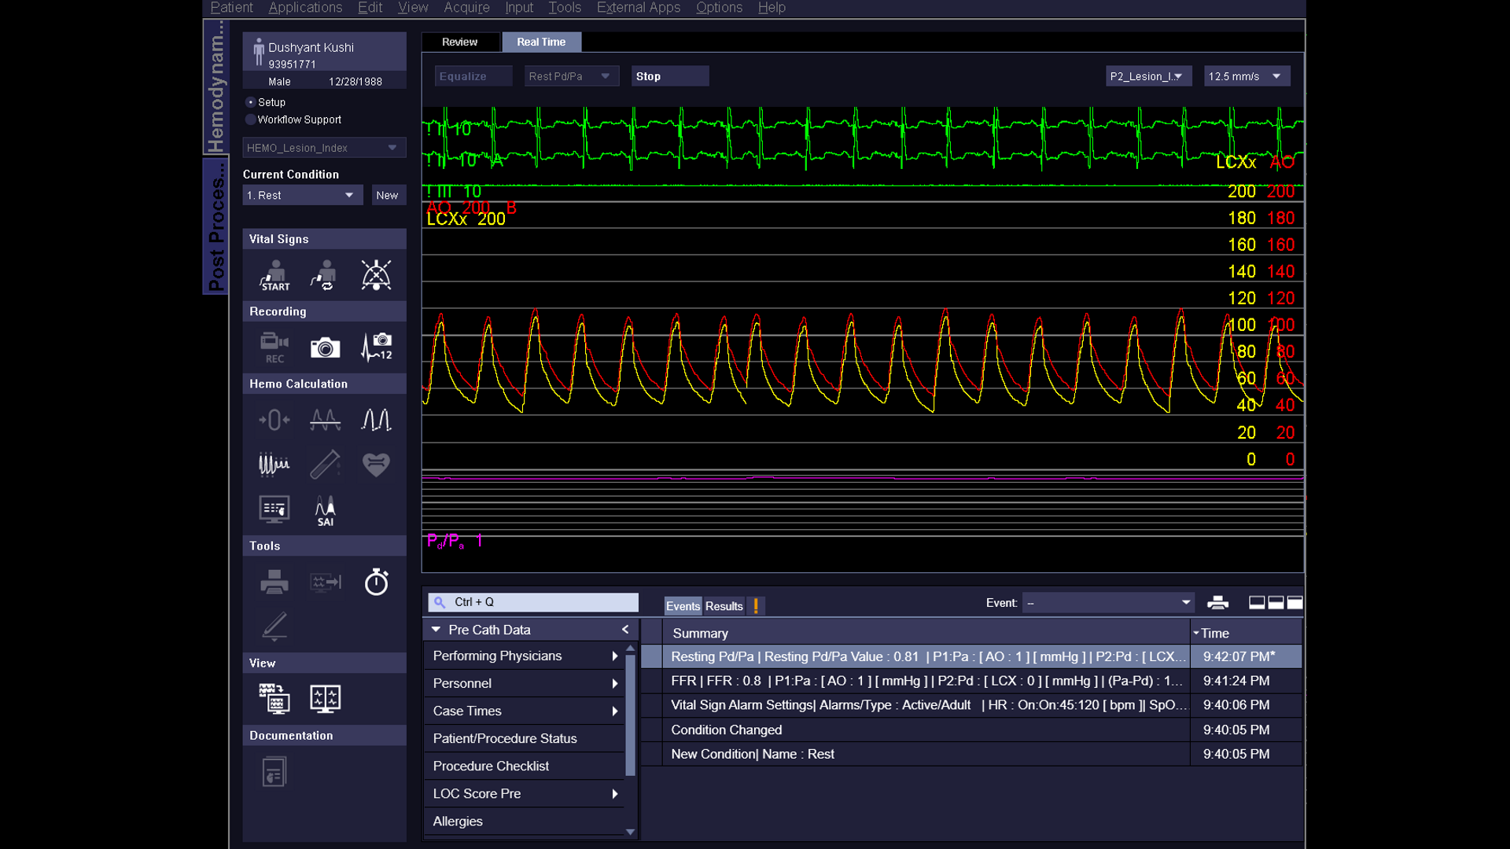Select the snapshot camera icon under Recording
The width and height of the screenshot is (1510, 849).
pos(325,347)
